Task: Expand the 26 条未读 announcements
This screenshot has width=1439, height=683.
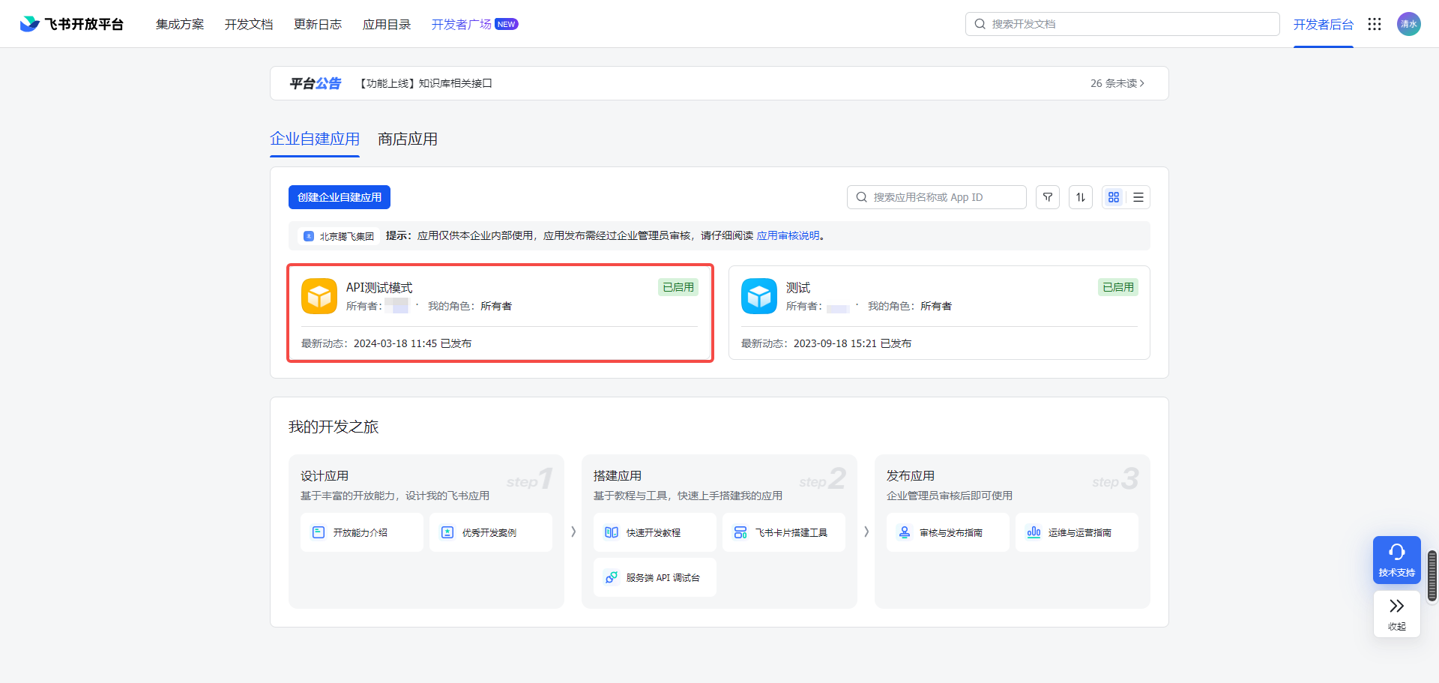Action: (1117, 83)
